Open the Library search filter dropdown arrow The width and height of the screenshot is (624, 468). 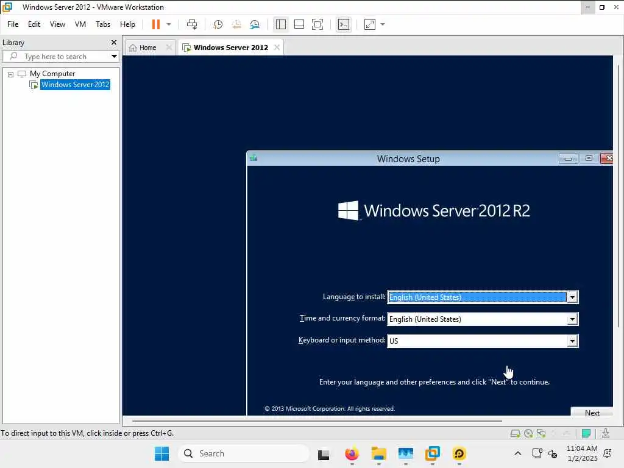click(x=114, y=57)
